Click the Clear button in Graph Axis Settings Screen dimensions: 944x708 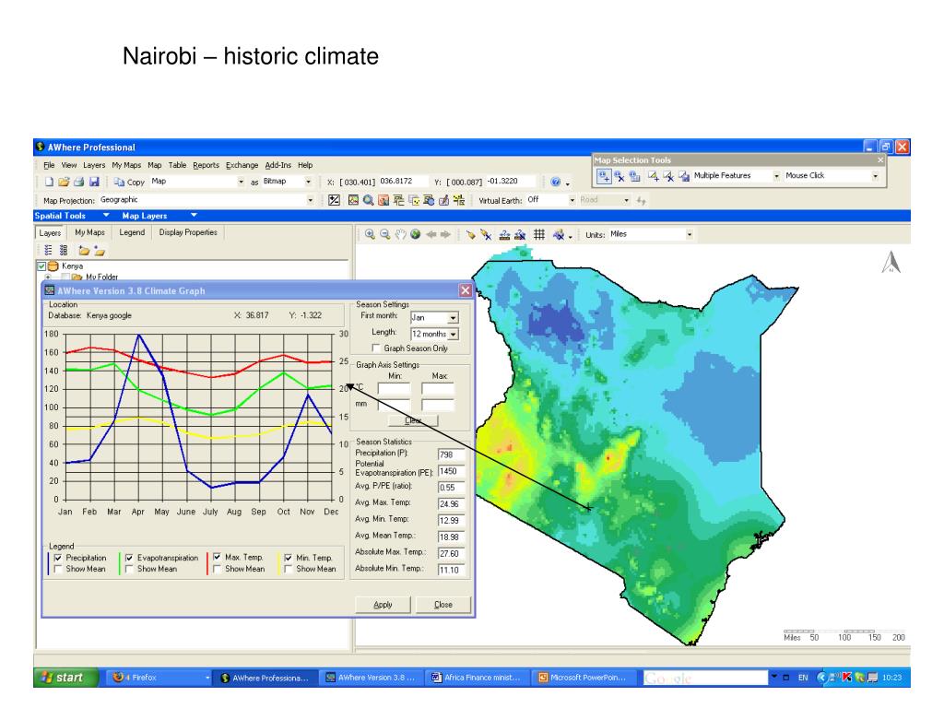(413, 420)
